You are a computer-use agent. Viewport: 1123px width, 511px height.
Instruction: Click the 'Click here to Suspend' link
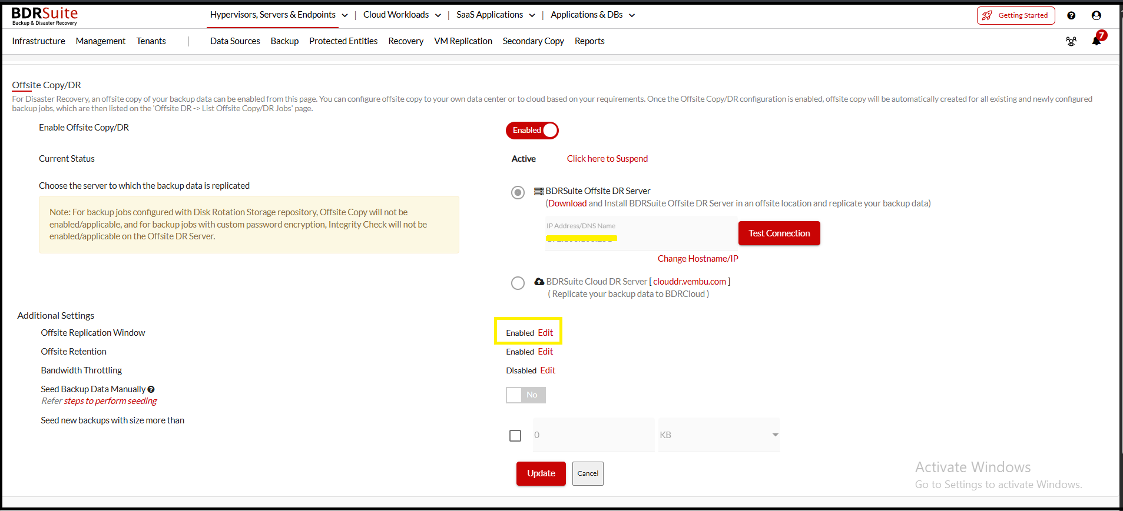(x=607, y=159)
